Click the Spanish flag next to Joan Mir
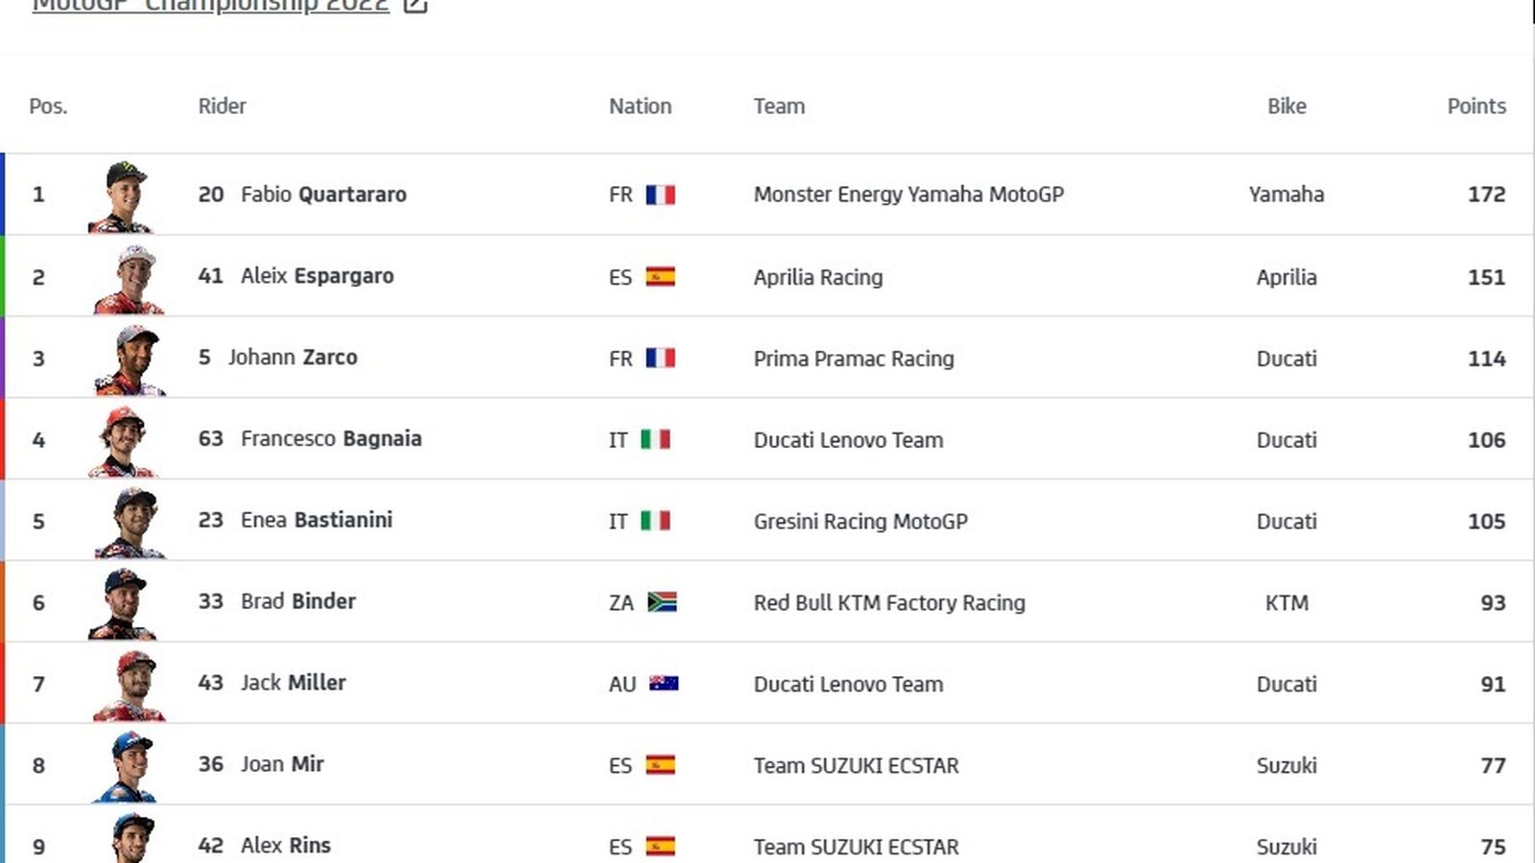 point(659,765)
